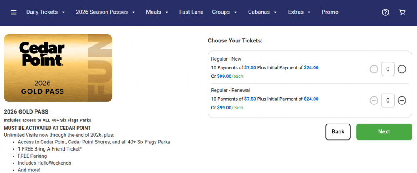This screenshot has width=417, height=173.
Task: Increase Regular - Renewal ticket quantity
Action: [402, 100]
